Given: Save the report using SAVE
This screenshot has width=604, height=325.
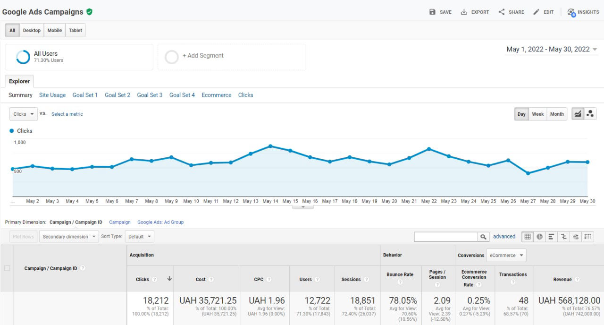Looking at the screenshot, I should click(x=440, y=12).
